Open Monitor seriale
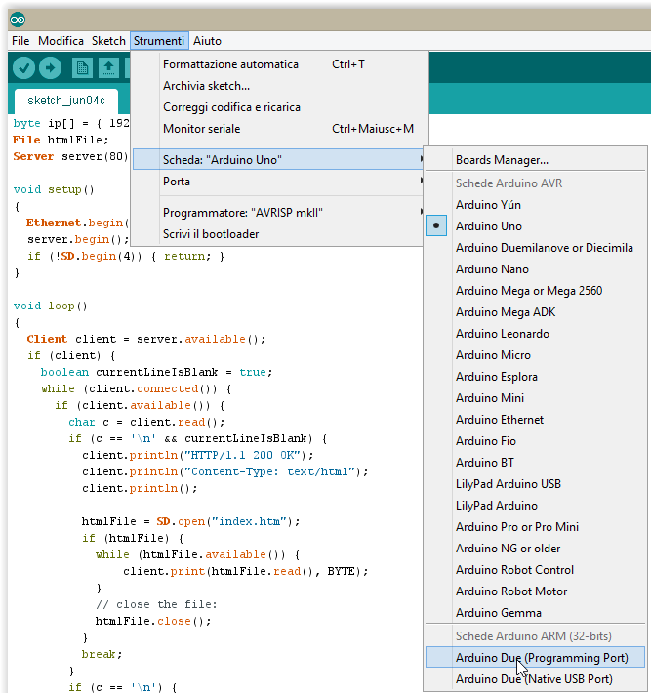The height and width of the screenshot is (693, 651). pos(279,129)
